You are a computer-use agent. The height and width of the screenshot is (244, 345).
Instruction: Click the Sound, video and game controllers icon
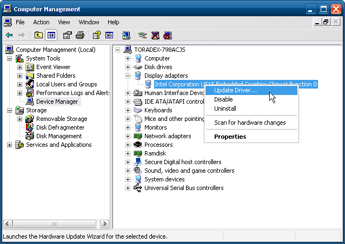point(138,171)
